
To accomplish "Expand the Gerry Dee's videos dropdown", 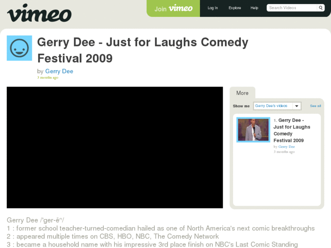I will pyautogui.click(x=277, y=106).
